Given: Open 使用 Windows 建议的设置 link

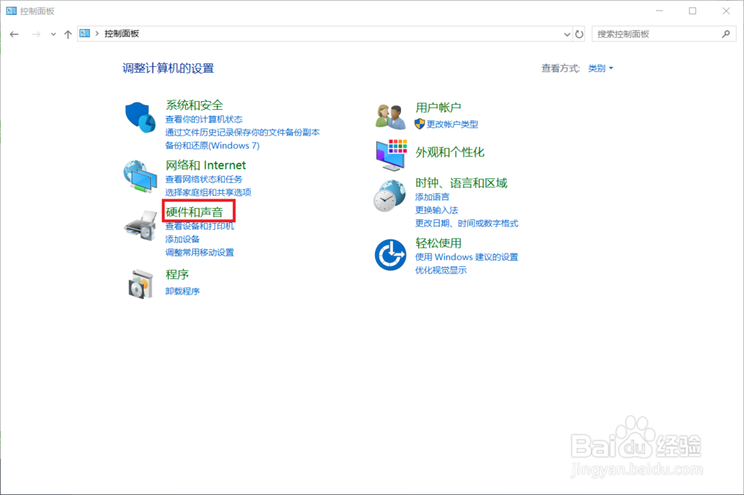Looking at the screenshot, I should point(467,257).
